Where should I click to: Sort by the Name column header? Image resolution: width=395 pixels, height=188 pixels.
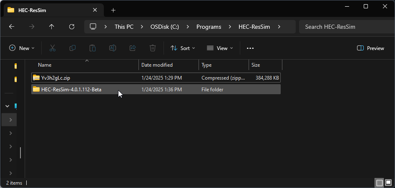coord(86,65)
